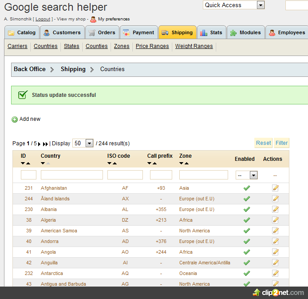Open the Stats tab
The image size is (308, 299).
(212, 32)
